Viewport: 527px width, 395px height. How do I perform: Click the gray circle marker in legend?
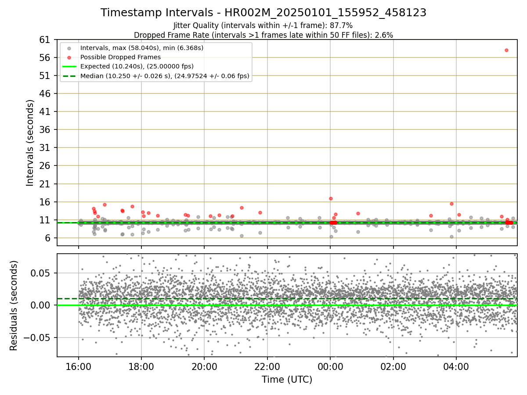tap(69, 48)
